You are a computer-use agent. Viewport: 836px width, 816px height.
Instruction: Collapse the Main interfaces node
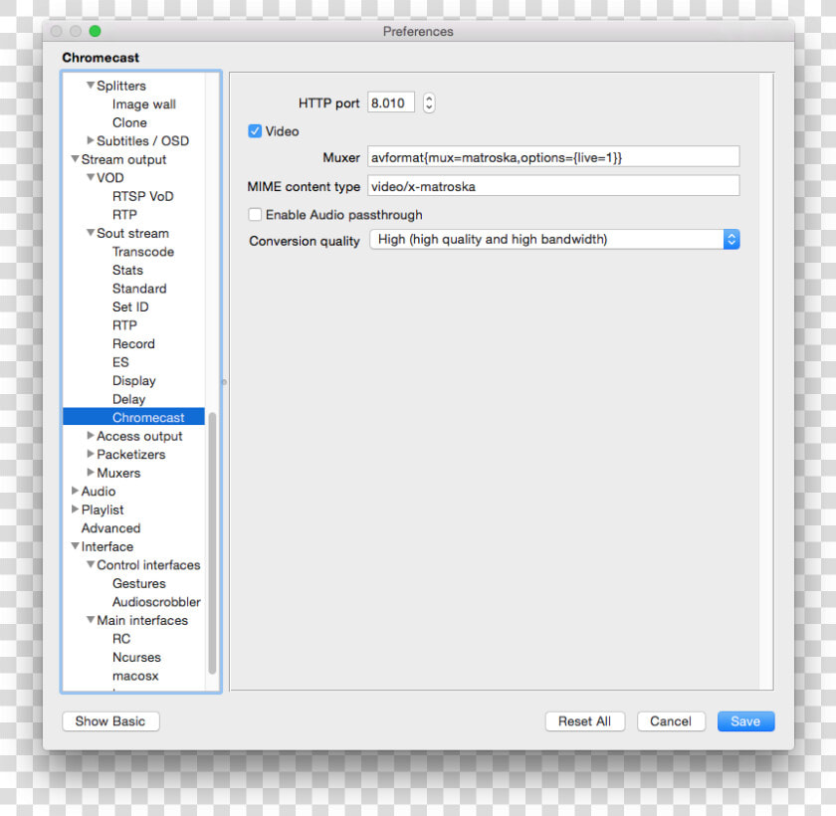(91, 620)
